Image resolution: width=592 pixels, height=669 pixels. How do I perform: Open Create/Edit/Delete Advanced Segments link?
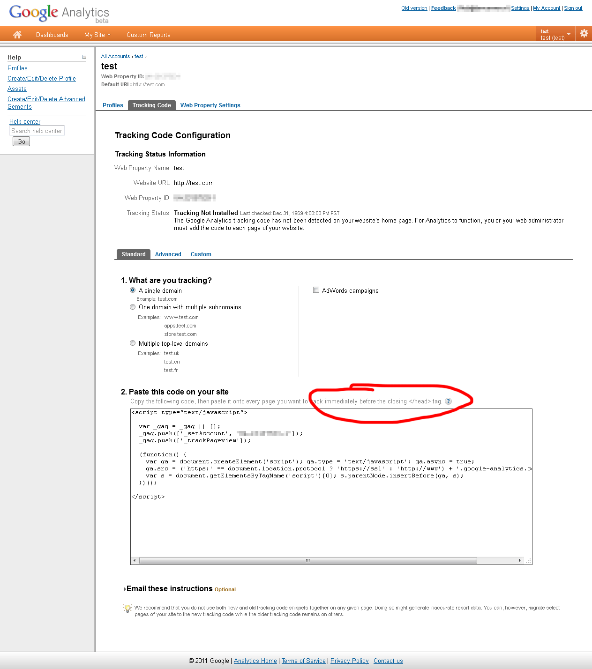point(46,103)
